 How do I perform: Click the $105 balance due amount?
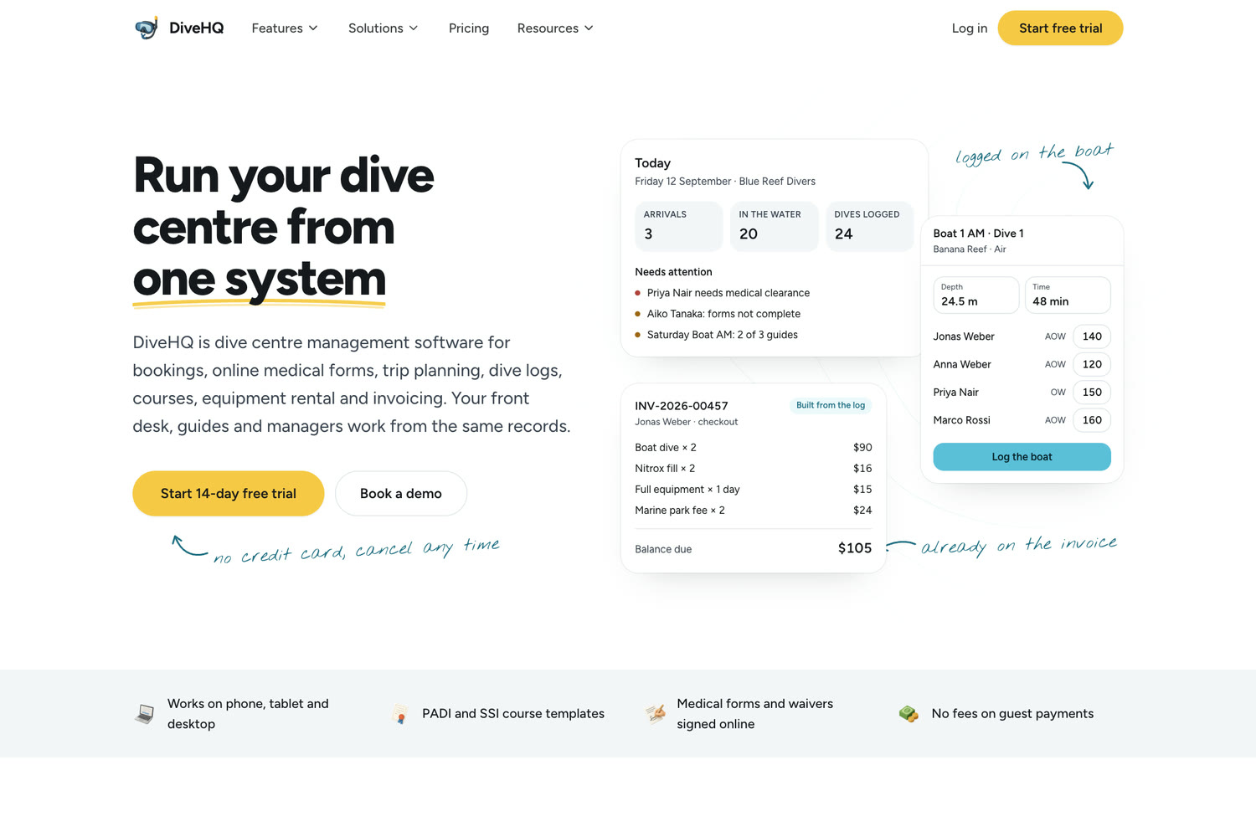coord(855,548)
